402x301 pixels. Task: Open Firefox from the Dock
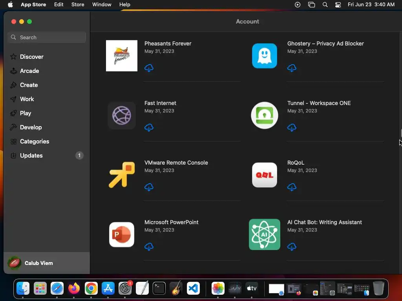[x=74, y=288]
